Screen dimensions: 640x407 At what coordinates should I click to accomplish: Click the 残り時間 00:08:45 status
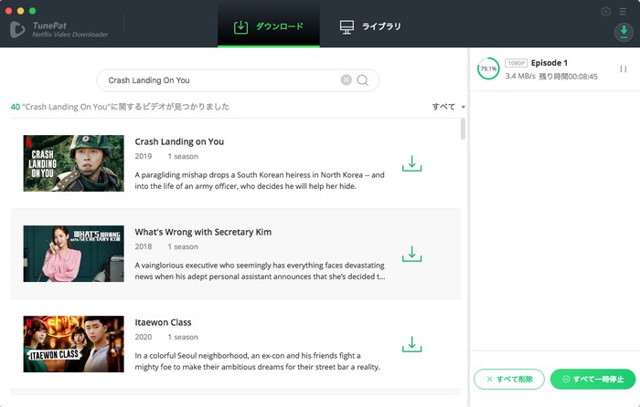point(568,76)
